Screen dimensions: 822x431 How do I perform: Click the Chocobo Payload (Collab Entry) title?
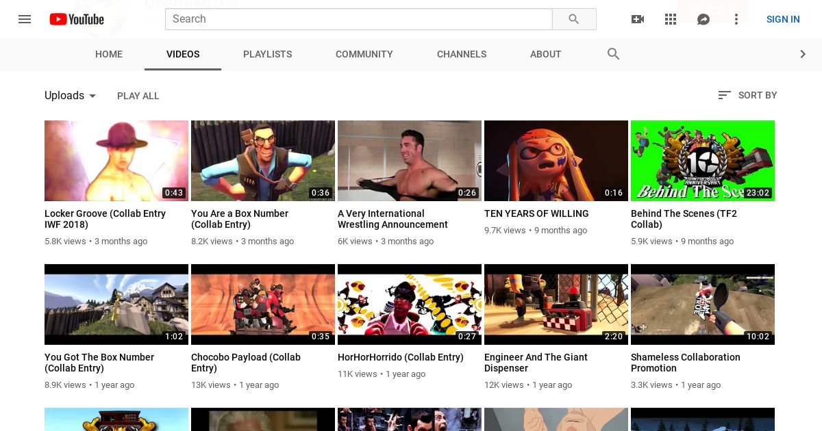[x=246, y=363]
